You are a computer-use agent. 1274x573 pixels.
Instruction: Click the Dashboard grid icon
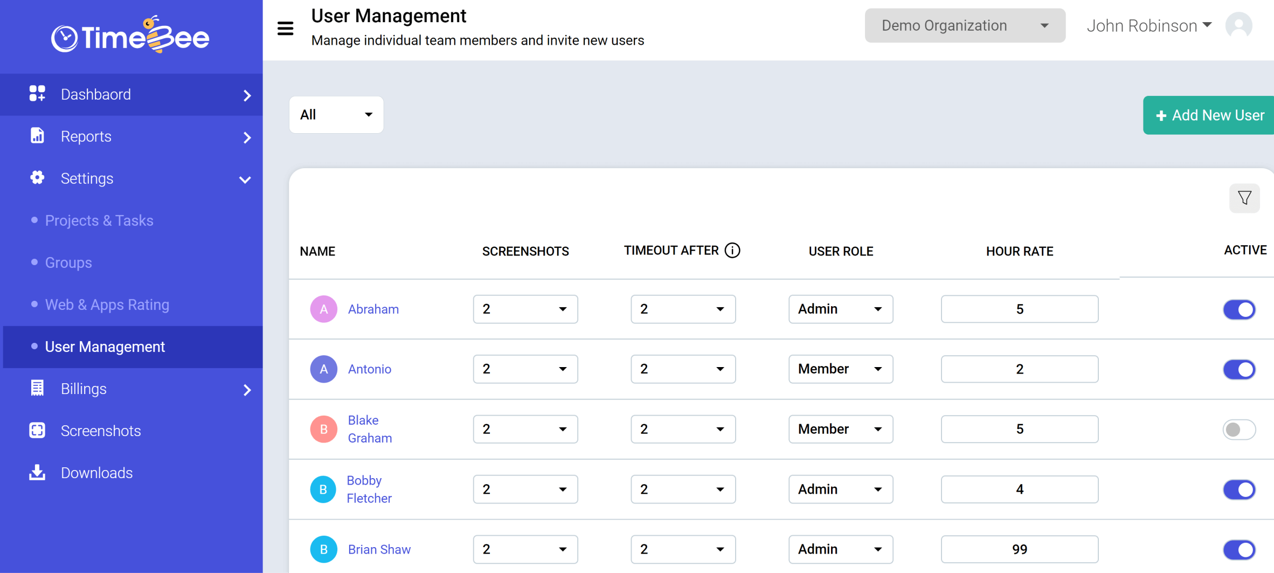point(37,94)
